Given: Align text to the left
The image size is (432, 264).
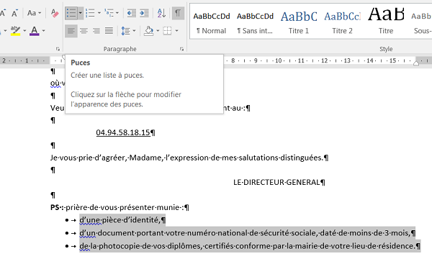Looking at the screenshot, I should [71, 30].
